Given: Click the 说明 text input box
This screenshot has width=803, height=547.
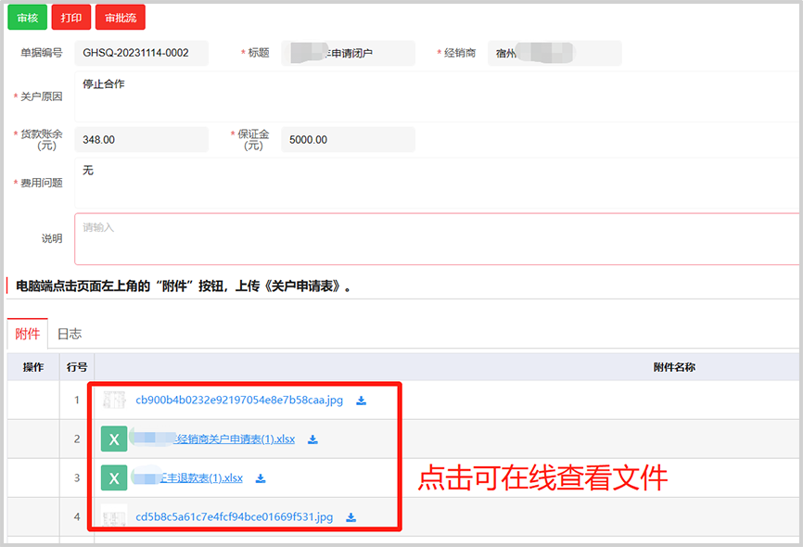Looking at the screenshot, I should (x=436, y=239).
